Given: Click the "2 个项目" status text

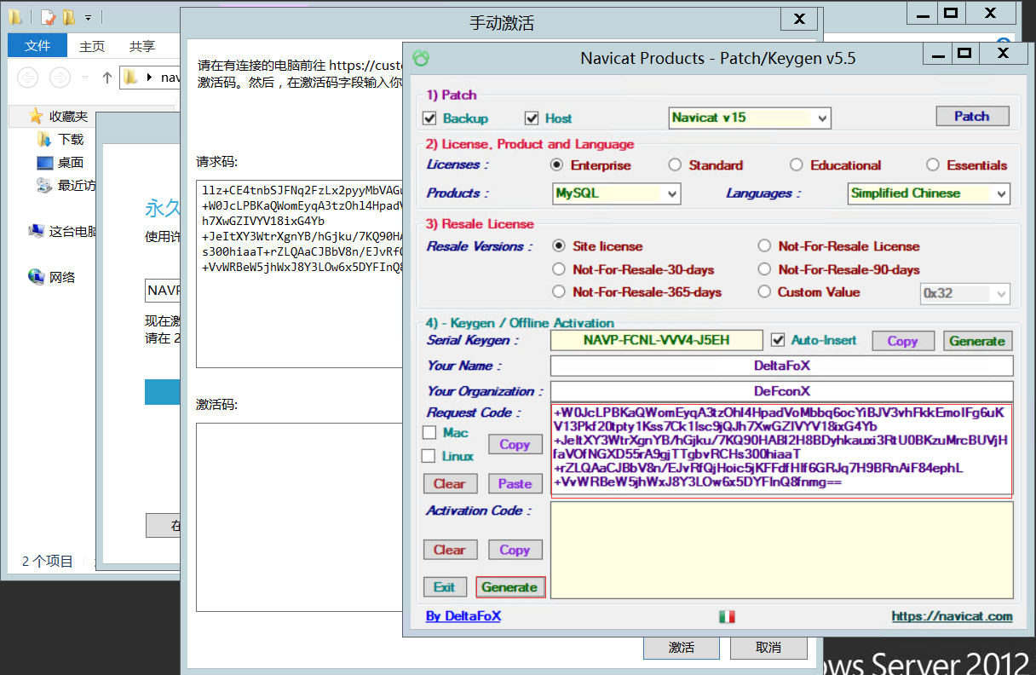Looking at the screenshot, I should tap(48, 561).
